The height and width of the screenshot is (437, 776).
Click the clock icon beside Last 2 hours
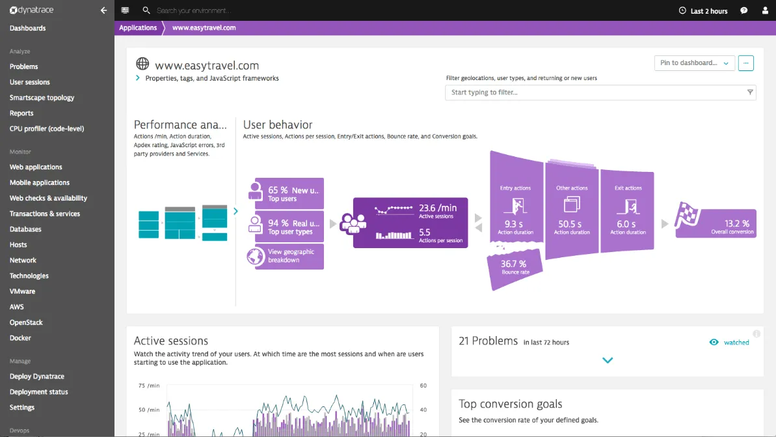(x=683, y=10)
